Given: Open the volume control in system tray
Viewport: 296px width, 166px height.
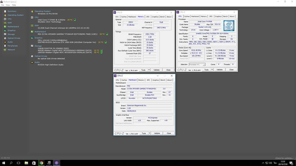Looking at the screenshot, I should pyautogui.click(x=271, y=163).
